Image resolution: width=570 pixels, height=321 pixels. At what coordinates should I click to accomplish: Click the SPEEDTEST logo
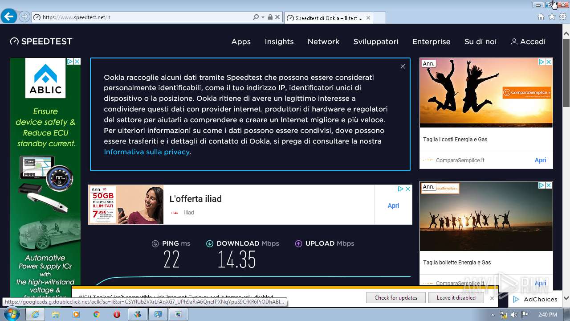coord(41,41)
